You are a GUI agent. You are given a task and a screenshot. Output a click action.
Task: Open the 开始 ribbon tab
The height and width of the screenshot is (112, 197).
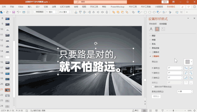(x=12, y=7)
